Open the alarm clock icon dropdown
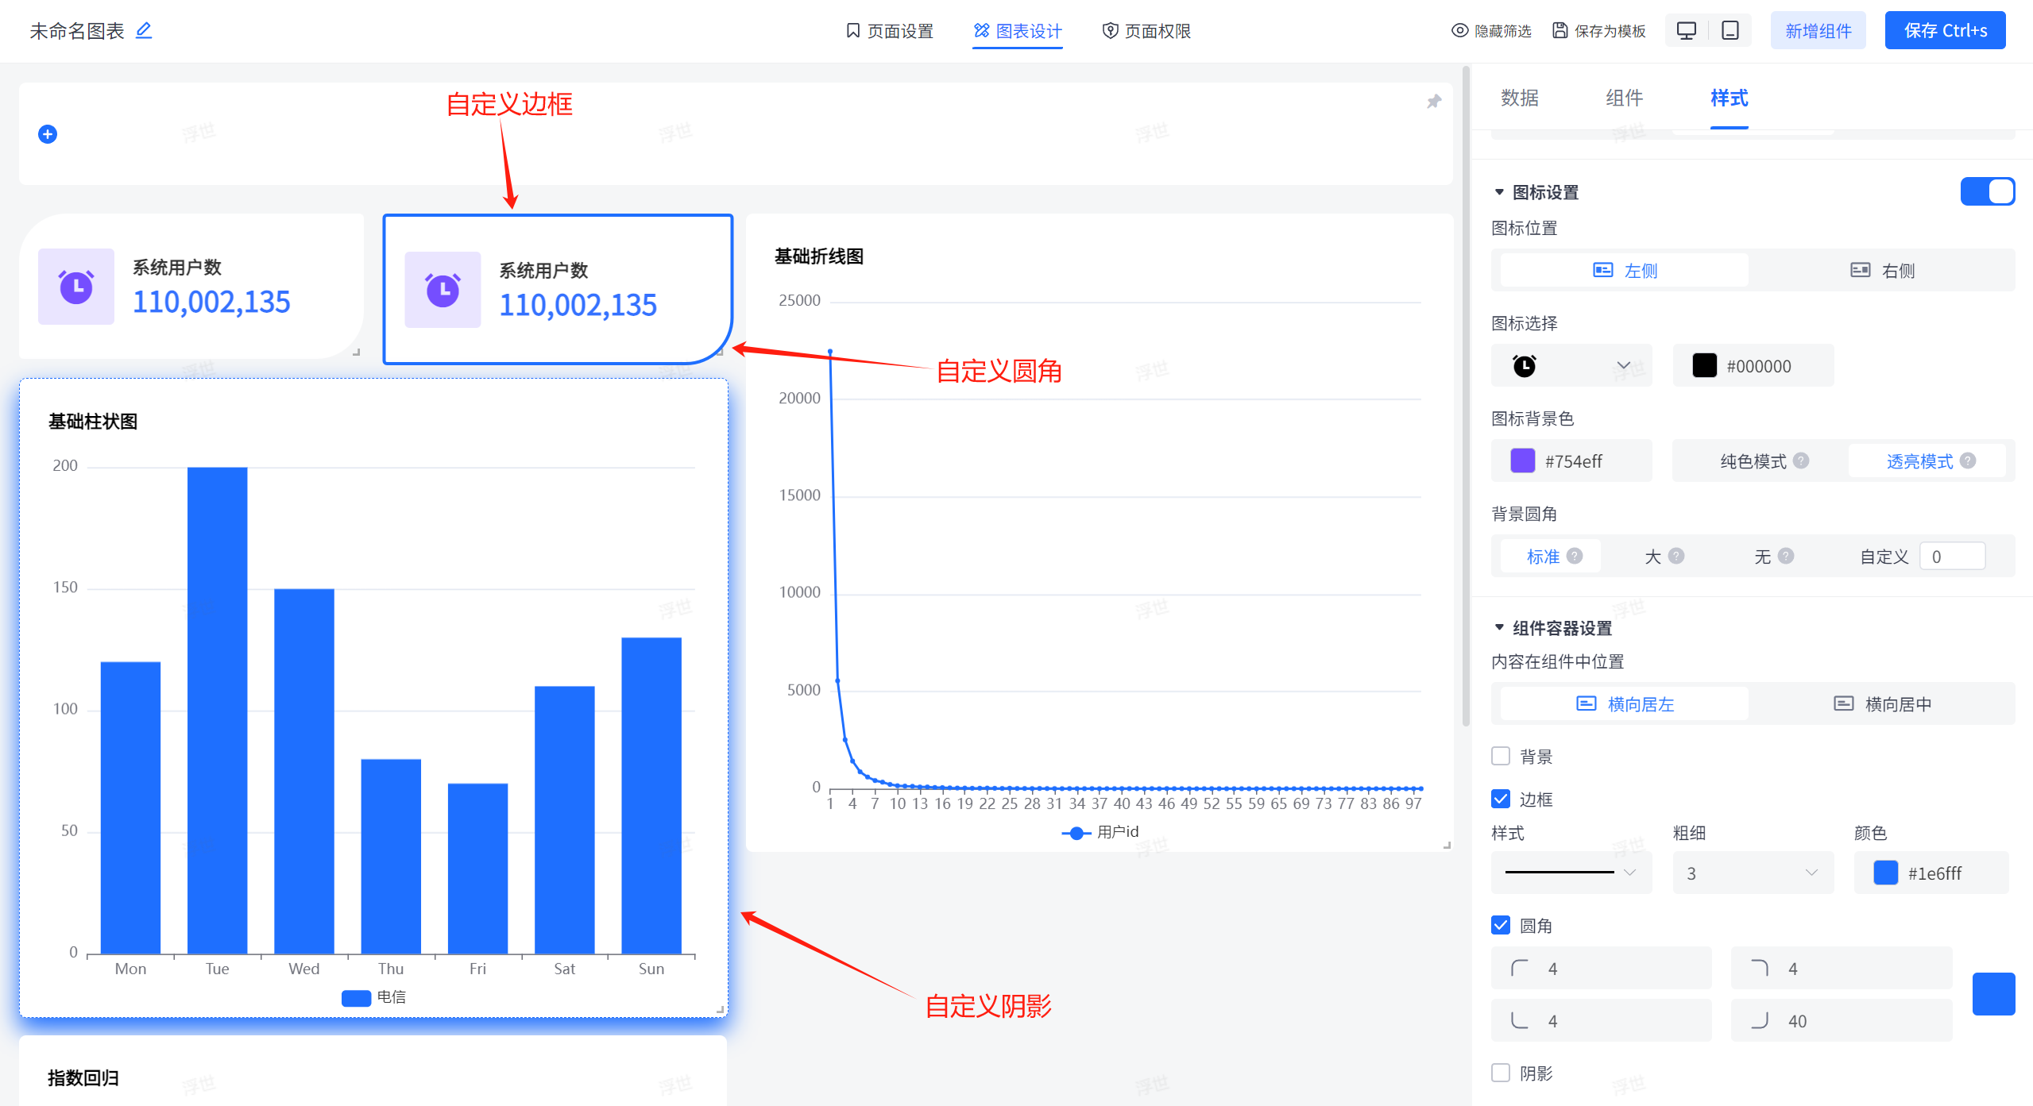 pos(1571,365)
